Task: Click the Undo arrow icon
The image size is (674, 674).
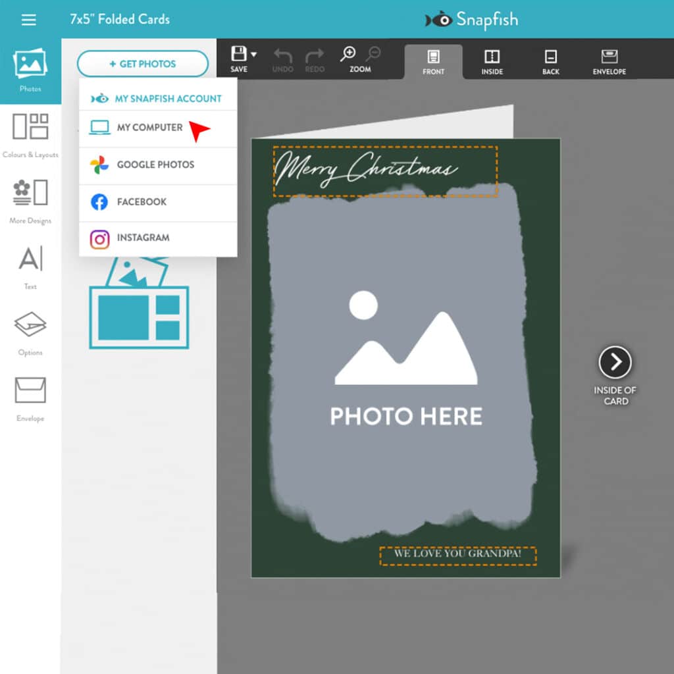Action: (x=282, y=56)
